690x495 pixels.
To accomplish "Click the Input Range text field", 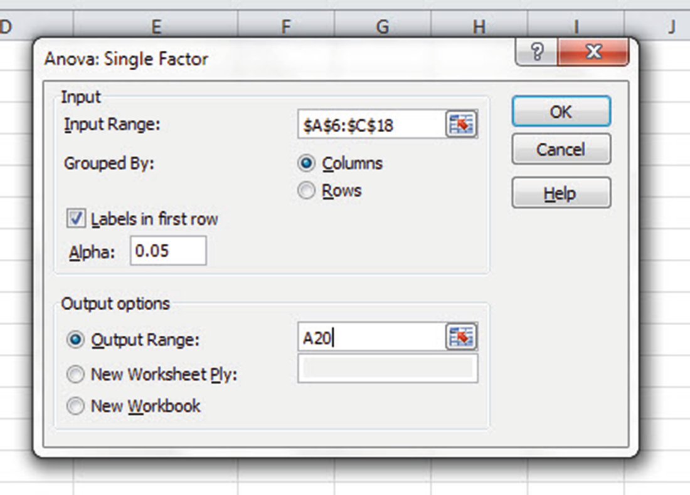I will pos(371,125).
